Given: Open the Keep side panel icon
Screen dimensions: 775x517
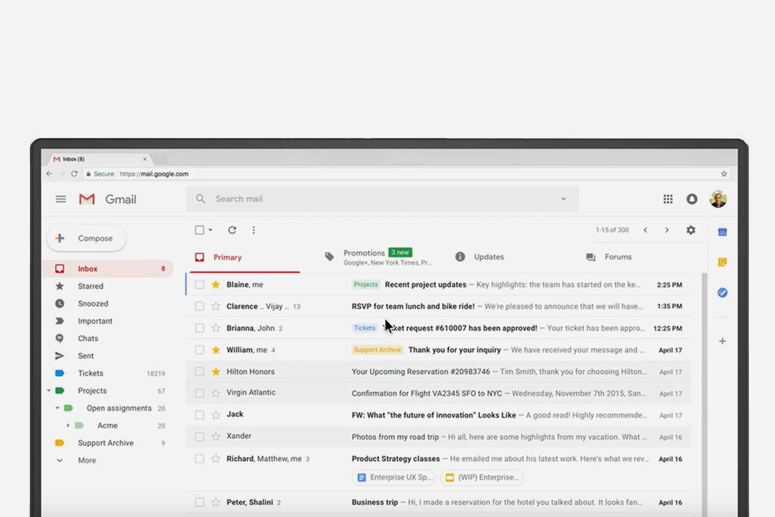Looking at the screenshot, I should 723,262.
